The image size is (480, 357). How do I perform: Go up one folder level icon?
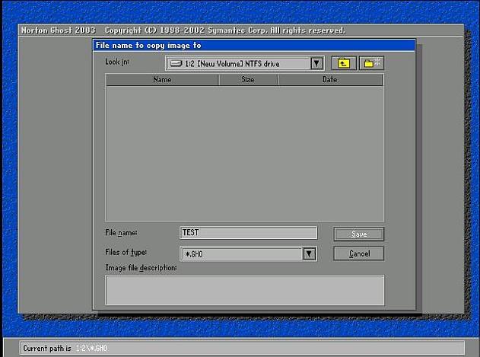coord(344,63)
